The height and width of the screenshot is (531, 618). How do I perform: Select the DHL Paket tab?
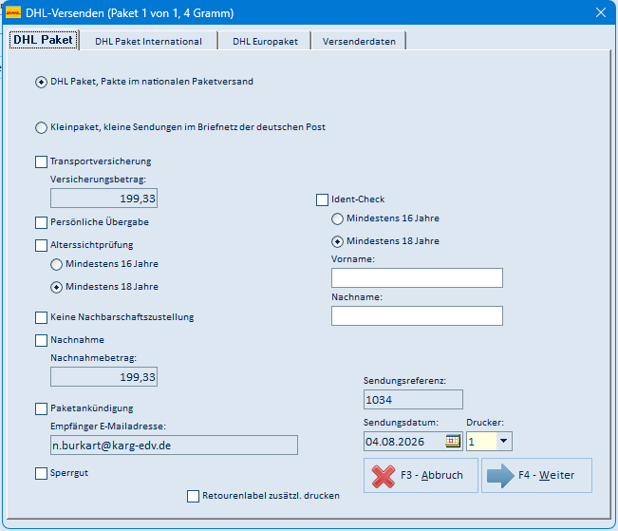coord(43,40)
